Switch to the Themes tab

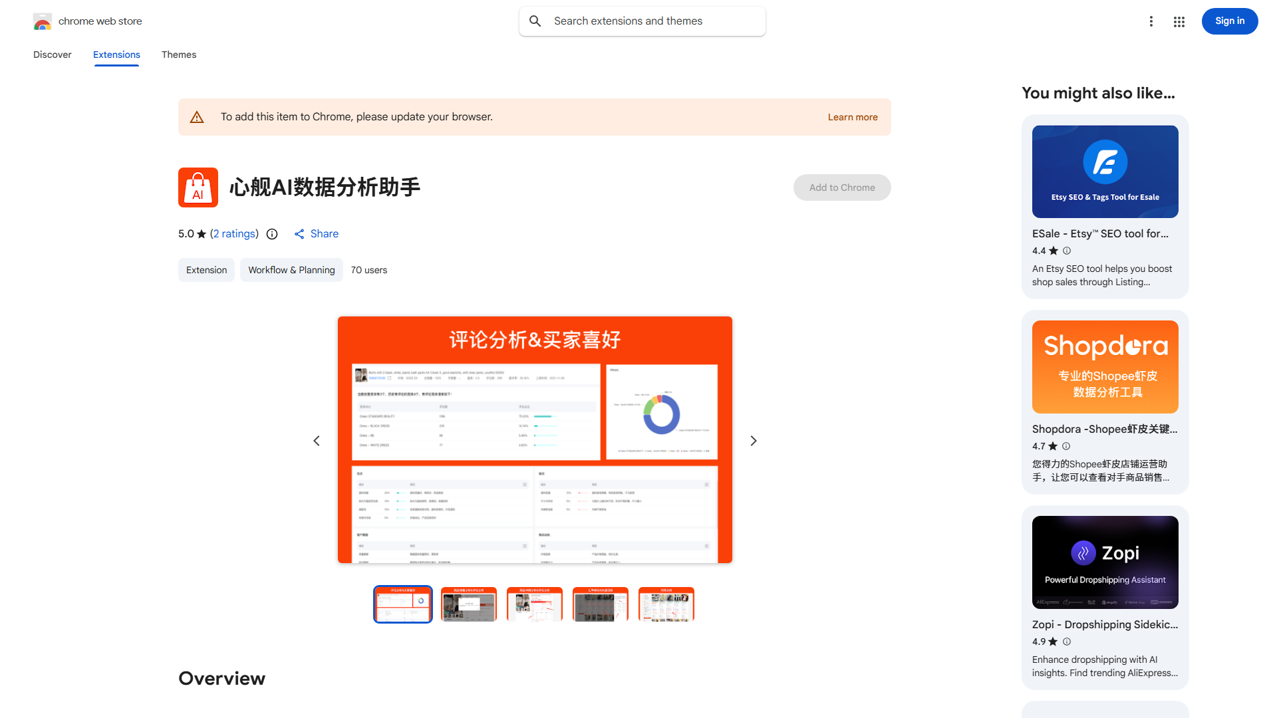tap(178, 55)
